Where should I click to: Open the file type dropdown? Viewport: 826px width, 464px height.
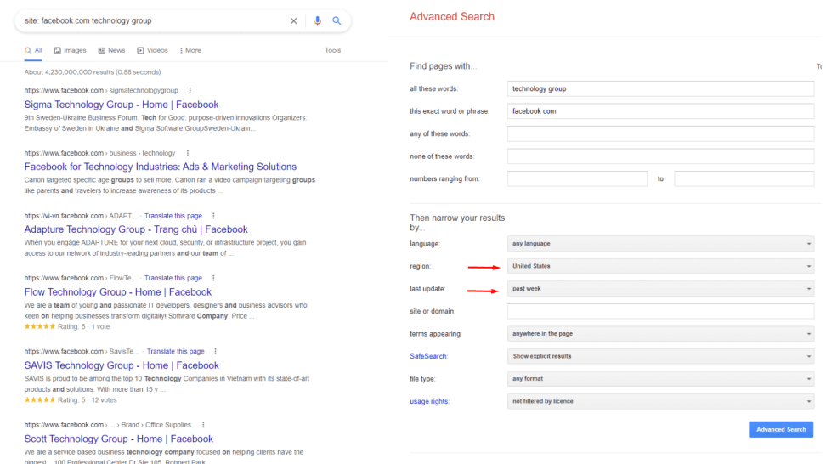pos(660,379)
